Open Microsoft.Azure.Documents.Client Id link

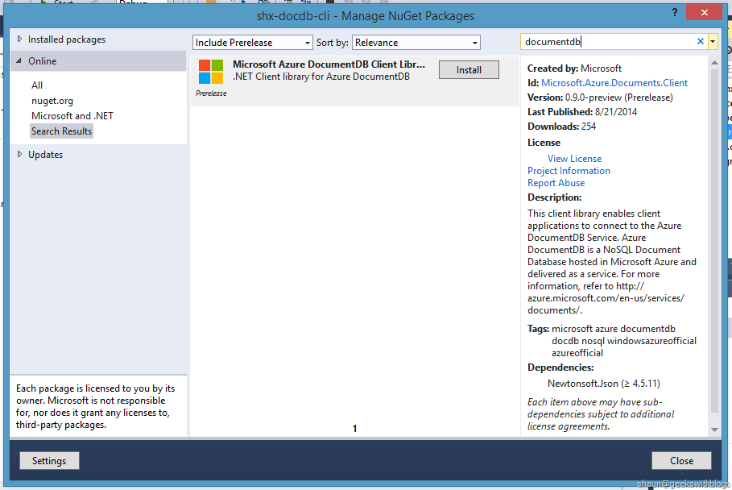[x=614, y=83]
